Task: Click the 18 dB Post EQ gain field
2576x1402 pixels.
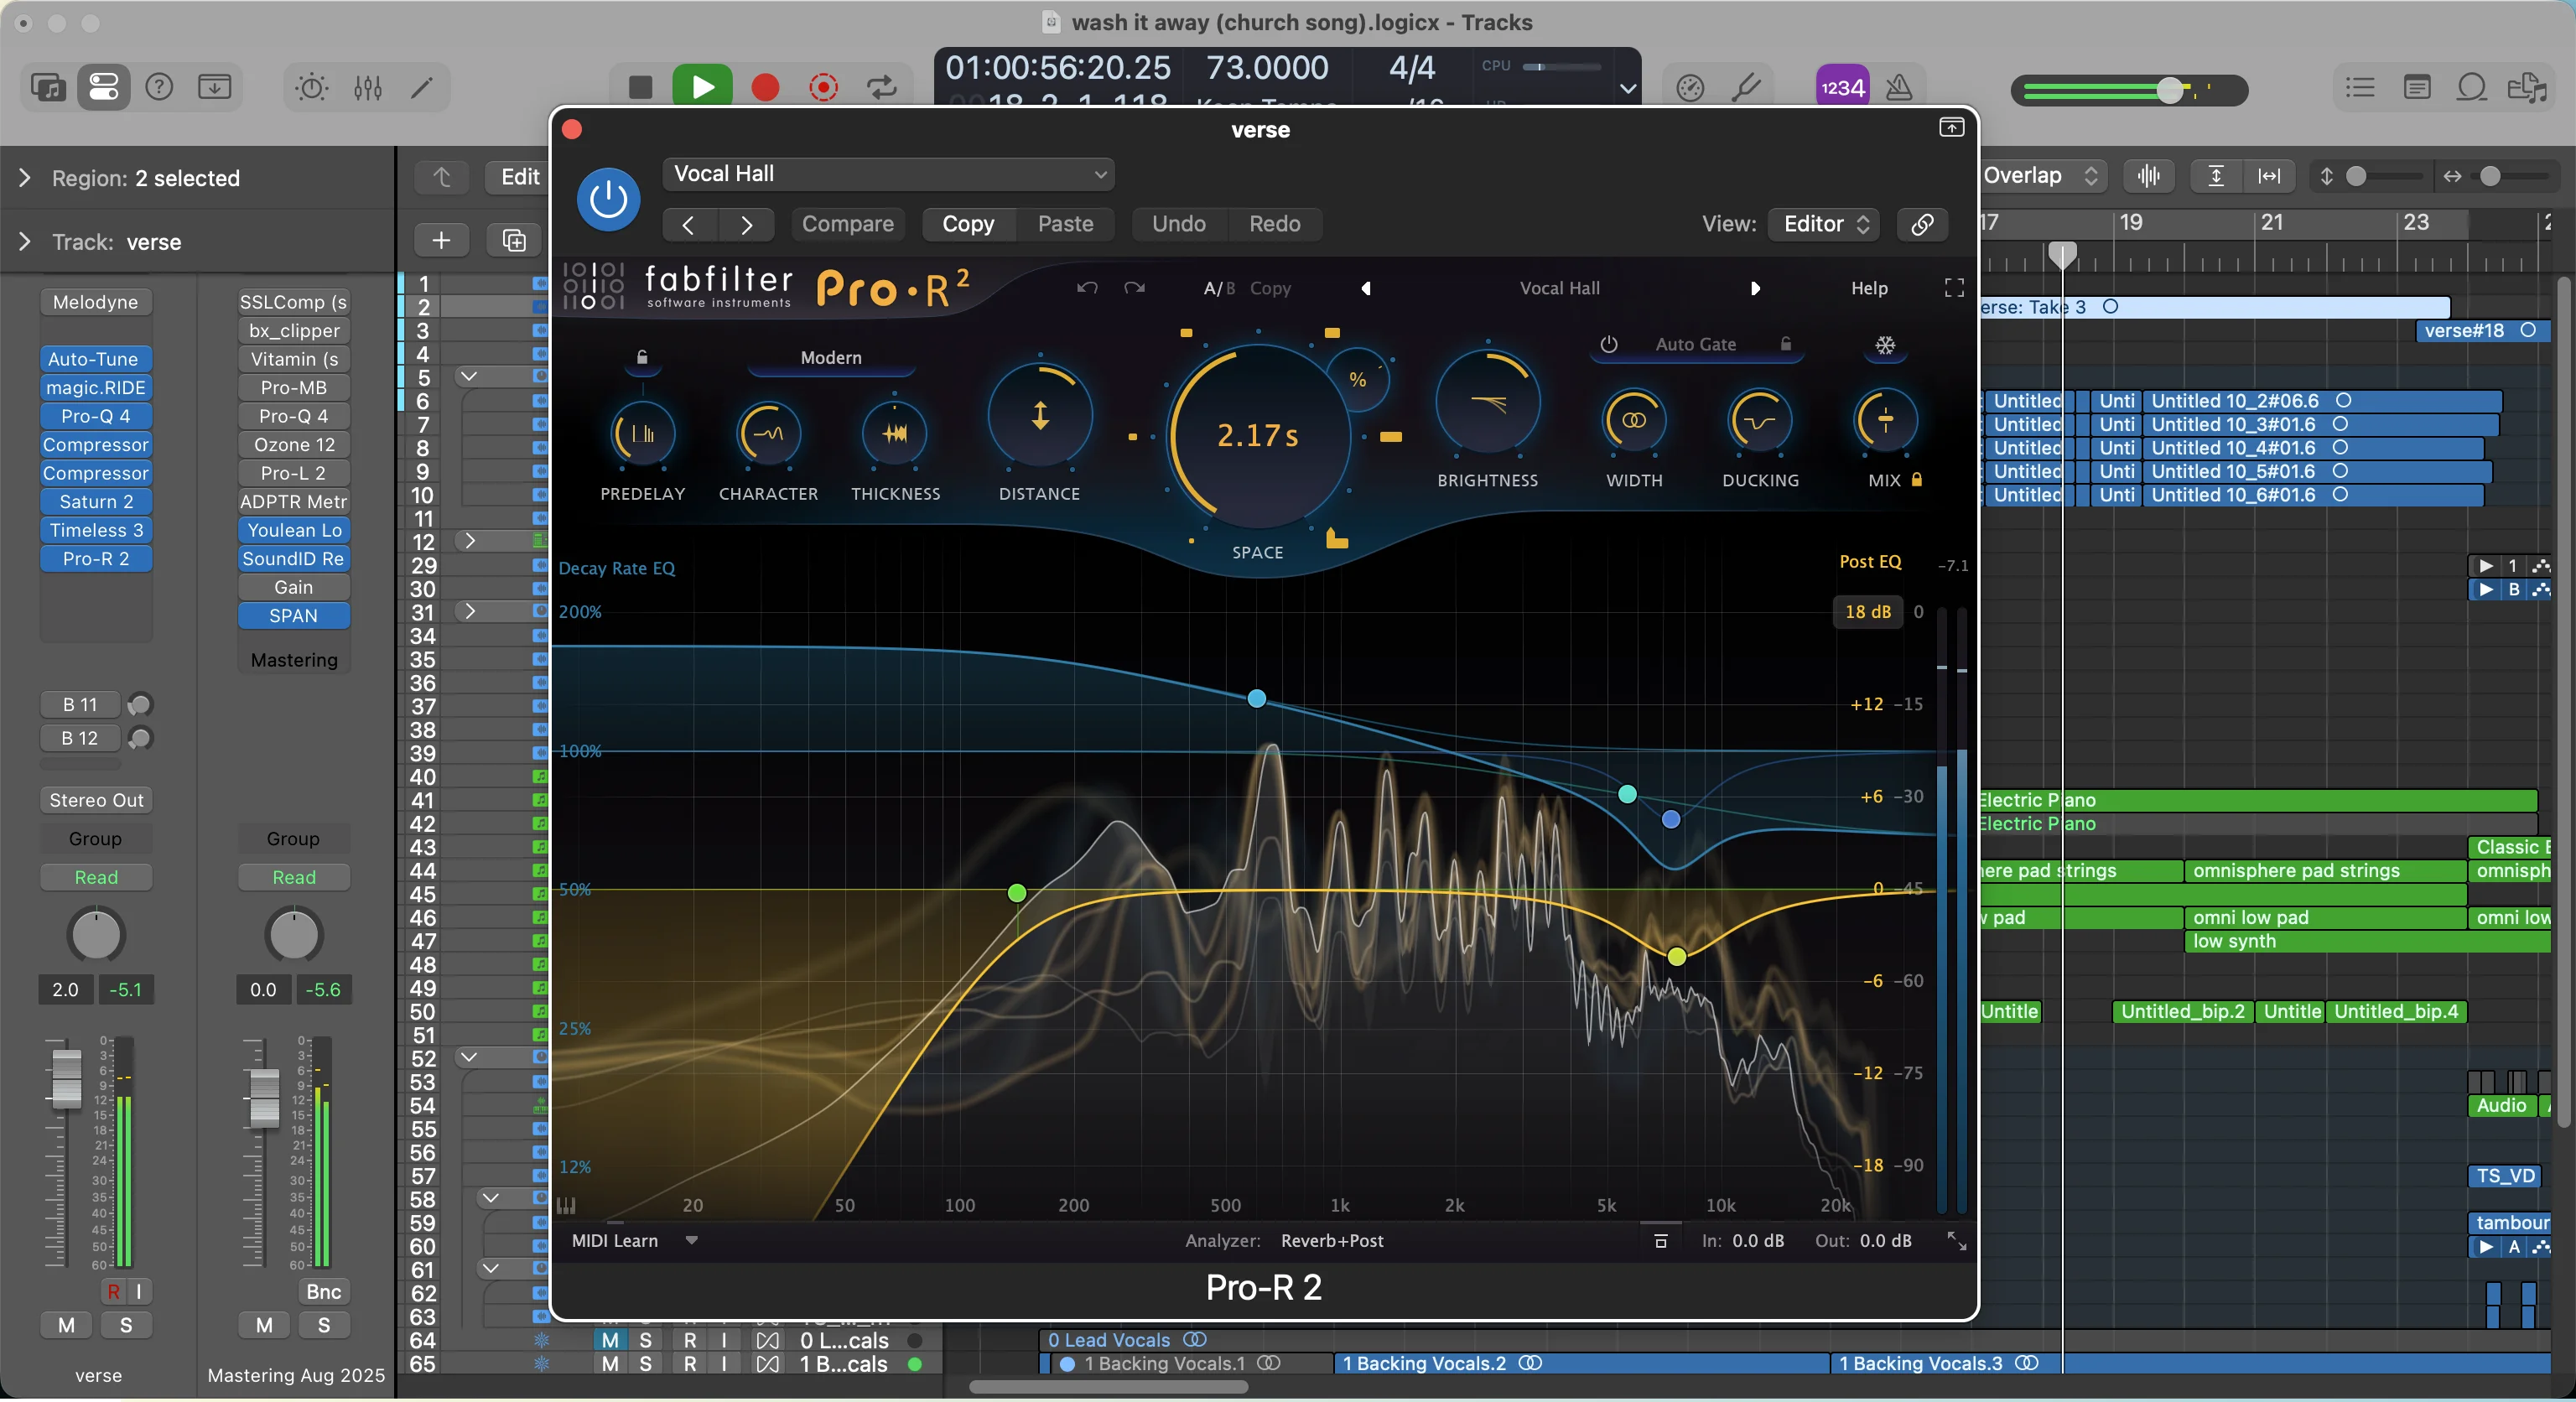Action: point(1866,611)
